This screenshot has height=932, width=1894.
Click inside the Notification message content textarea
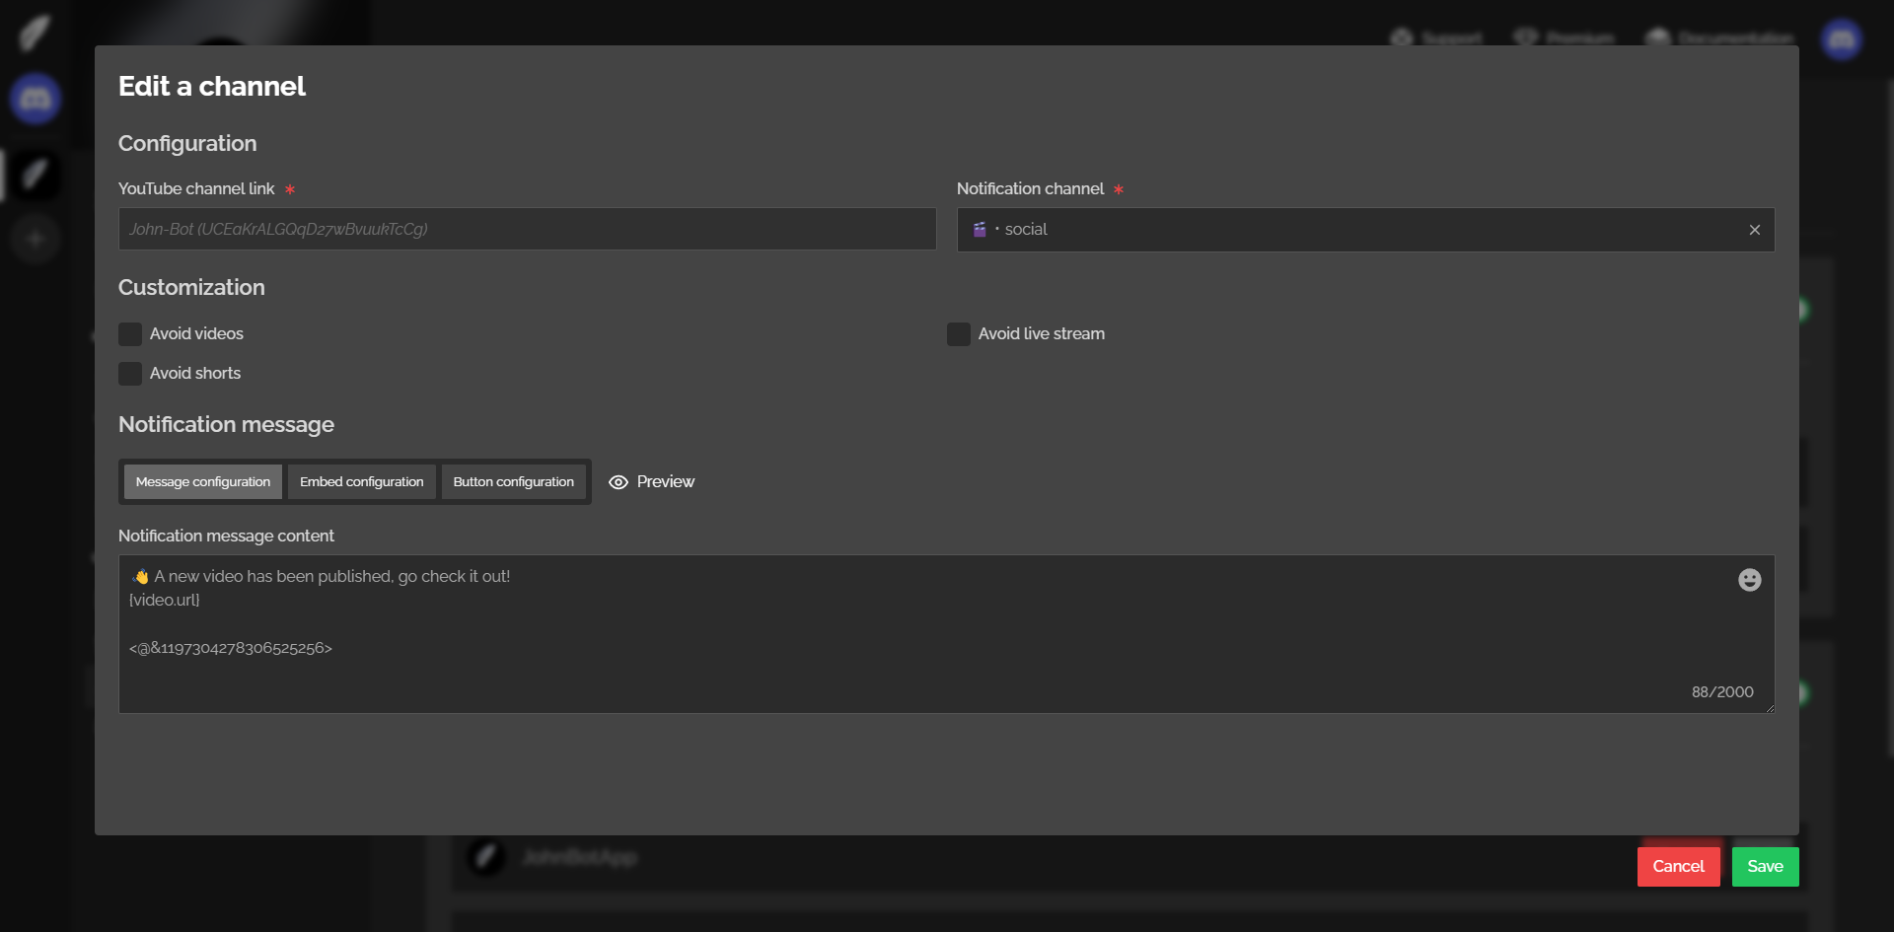tap(888, 631)
